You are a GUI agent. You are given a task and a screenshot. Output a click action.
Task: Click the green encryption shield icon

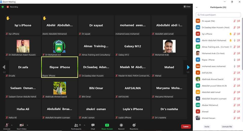point(3,7)
